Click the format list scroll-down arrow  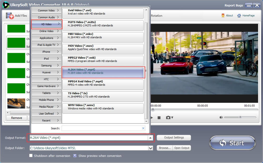146,121
